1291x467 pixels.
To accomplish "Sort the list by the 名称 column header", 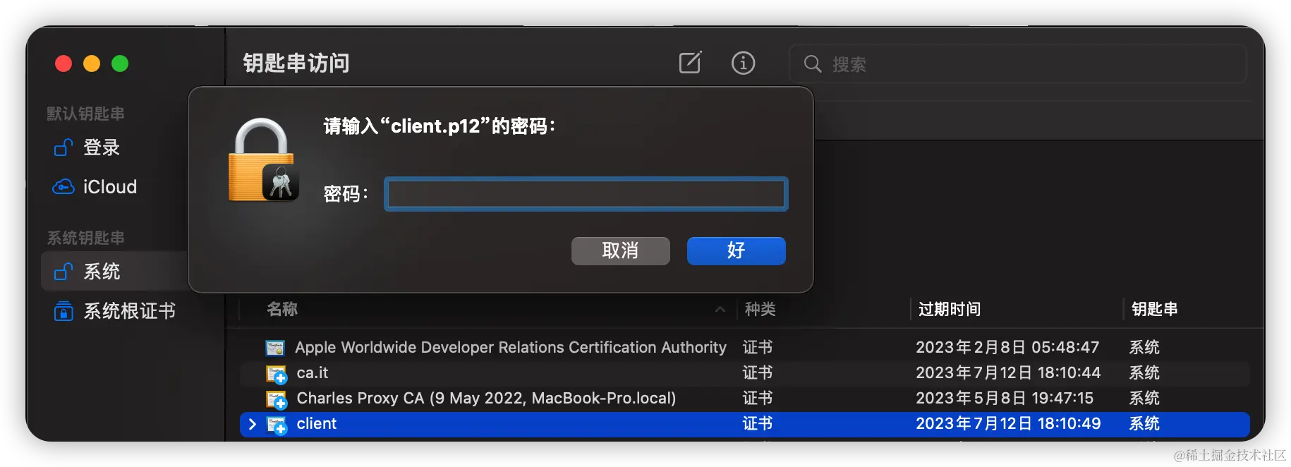I will point(282,309).
